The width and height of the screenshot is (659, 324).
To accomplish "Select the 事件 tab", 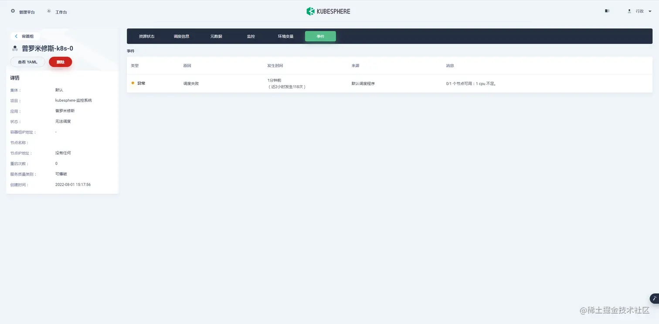I will (320, 37).
